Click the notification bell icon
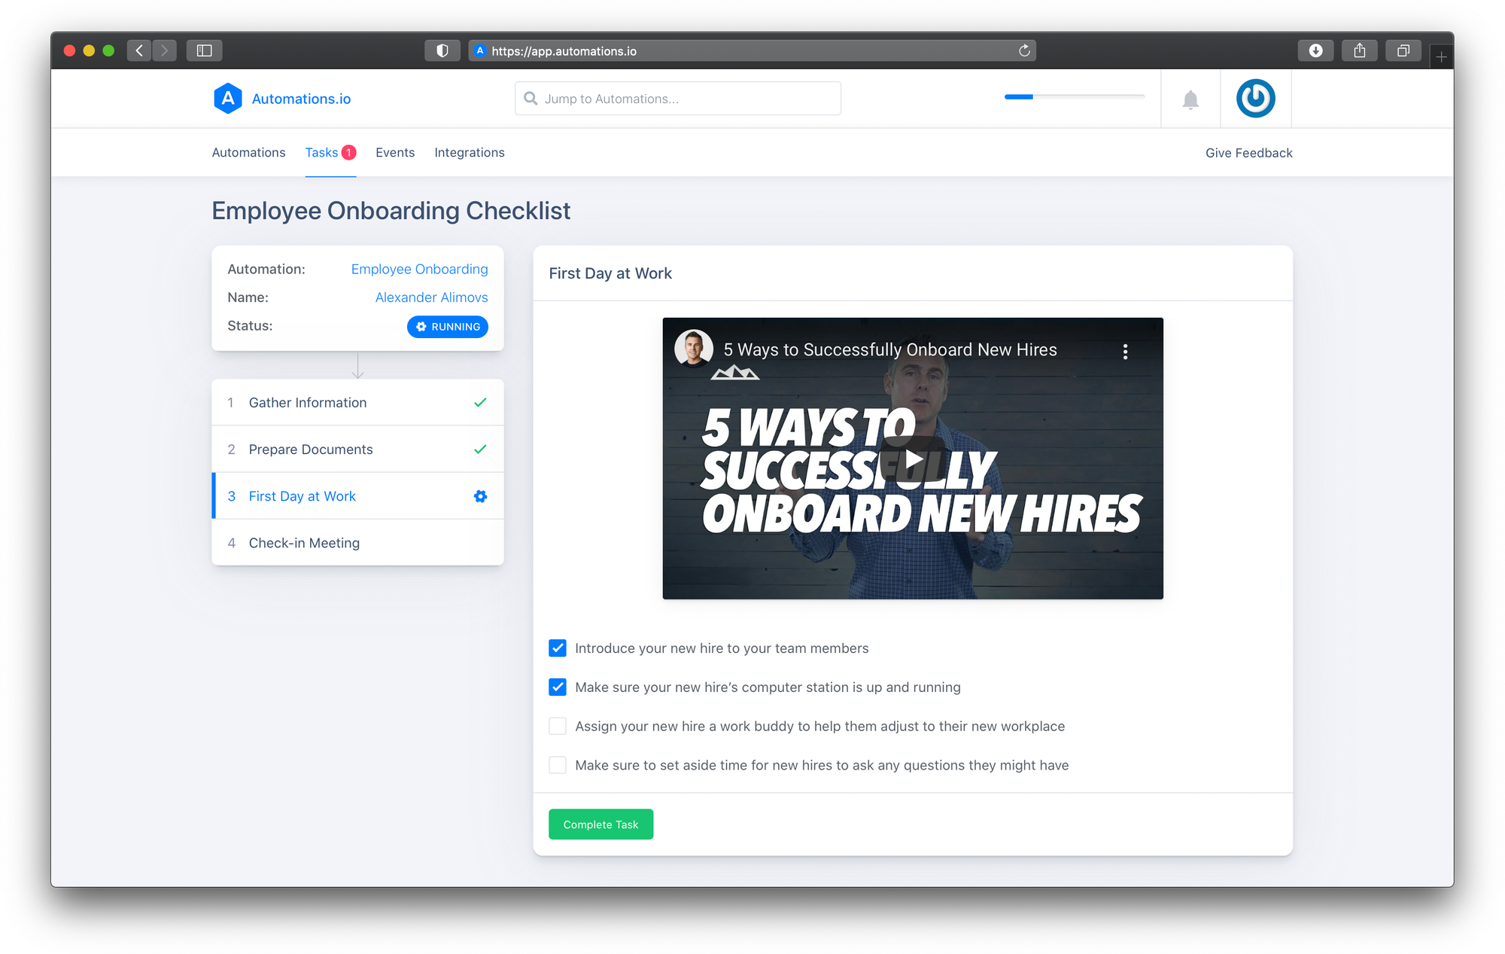 pyautogui.click(x=1191, y=98)
